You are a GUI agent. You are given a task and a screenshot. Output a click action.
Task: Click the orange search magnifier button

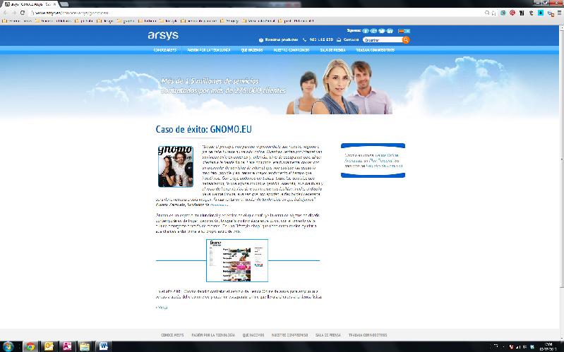406,40
